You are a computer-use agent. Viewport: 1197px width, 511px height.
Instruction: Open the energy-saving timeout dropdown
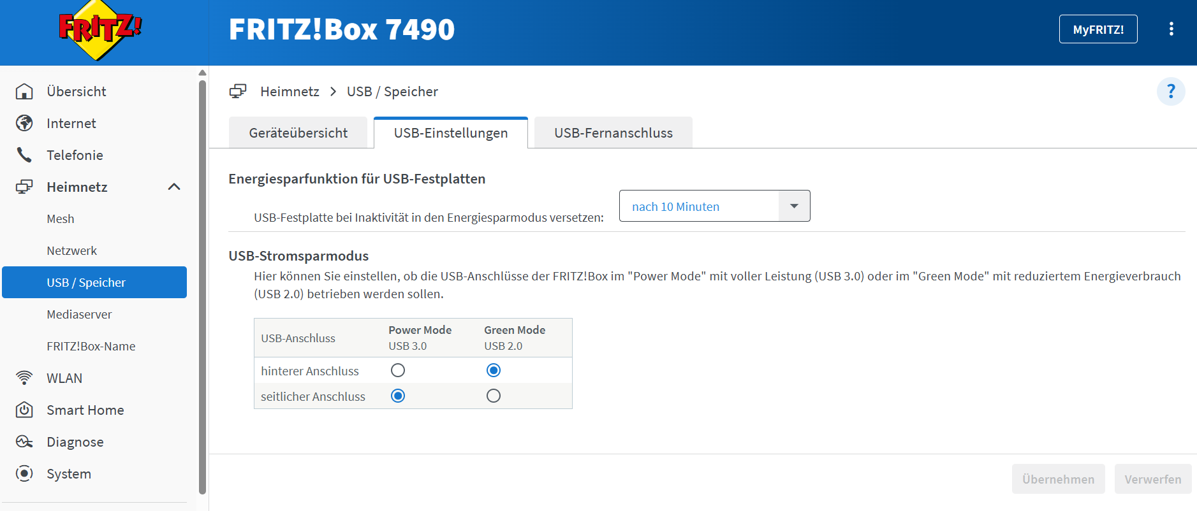click(714, 206)
